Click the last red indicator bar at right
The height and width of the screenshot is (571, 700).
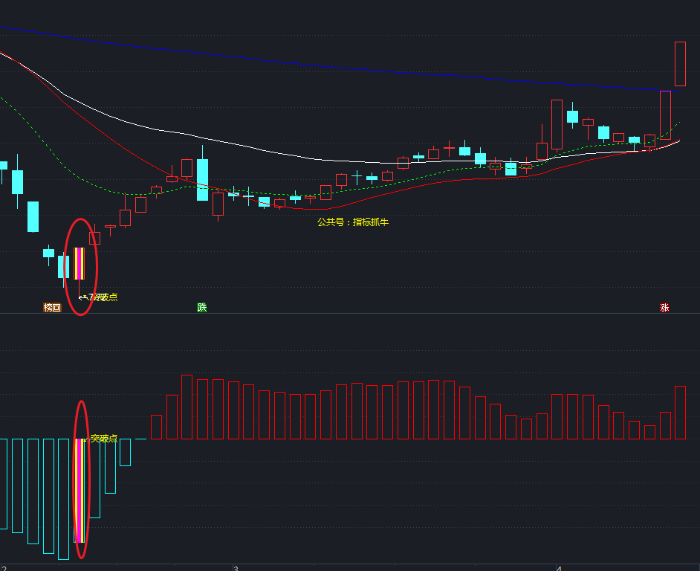[x=680, y=413]
